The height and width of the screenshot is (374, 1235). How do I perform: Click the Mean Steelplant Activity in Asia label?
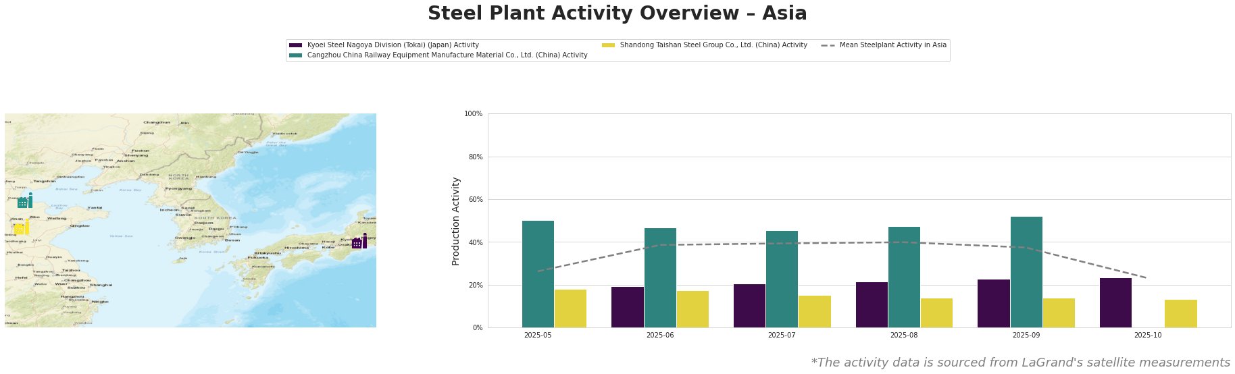[x=892, y=45]
